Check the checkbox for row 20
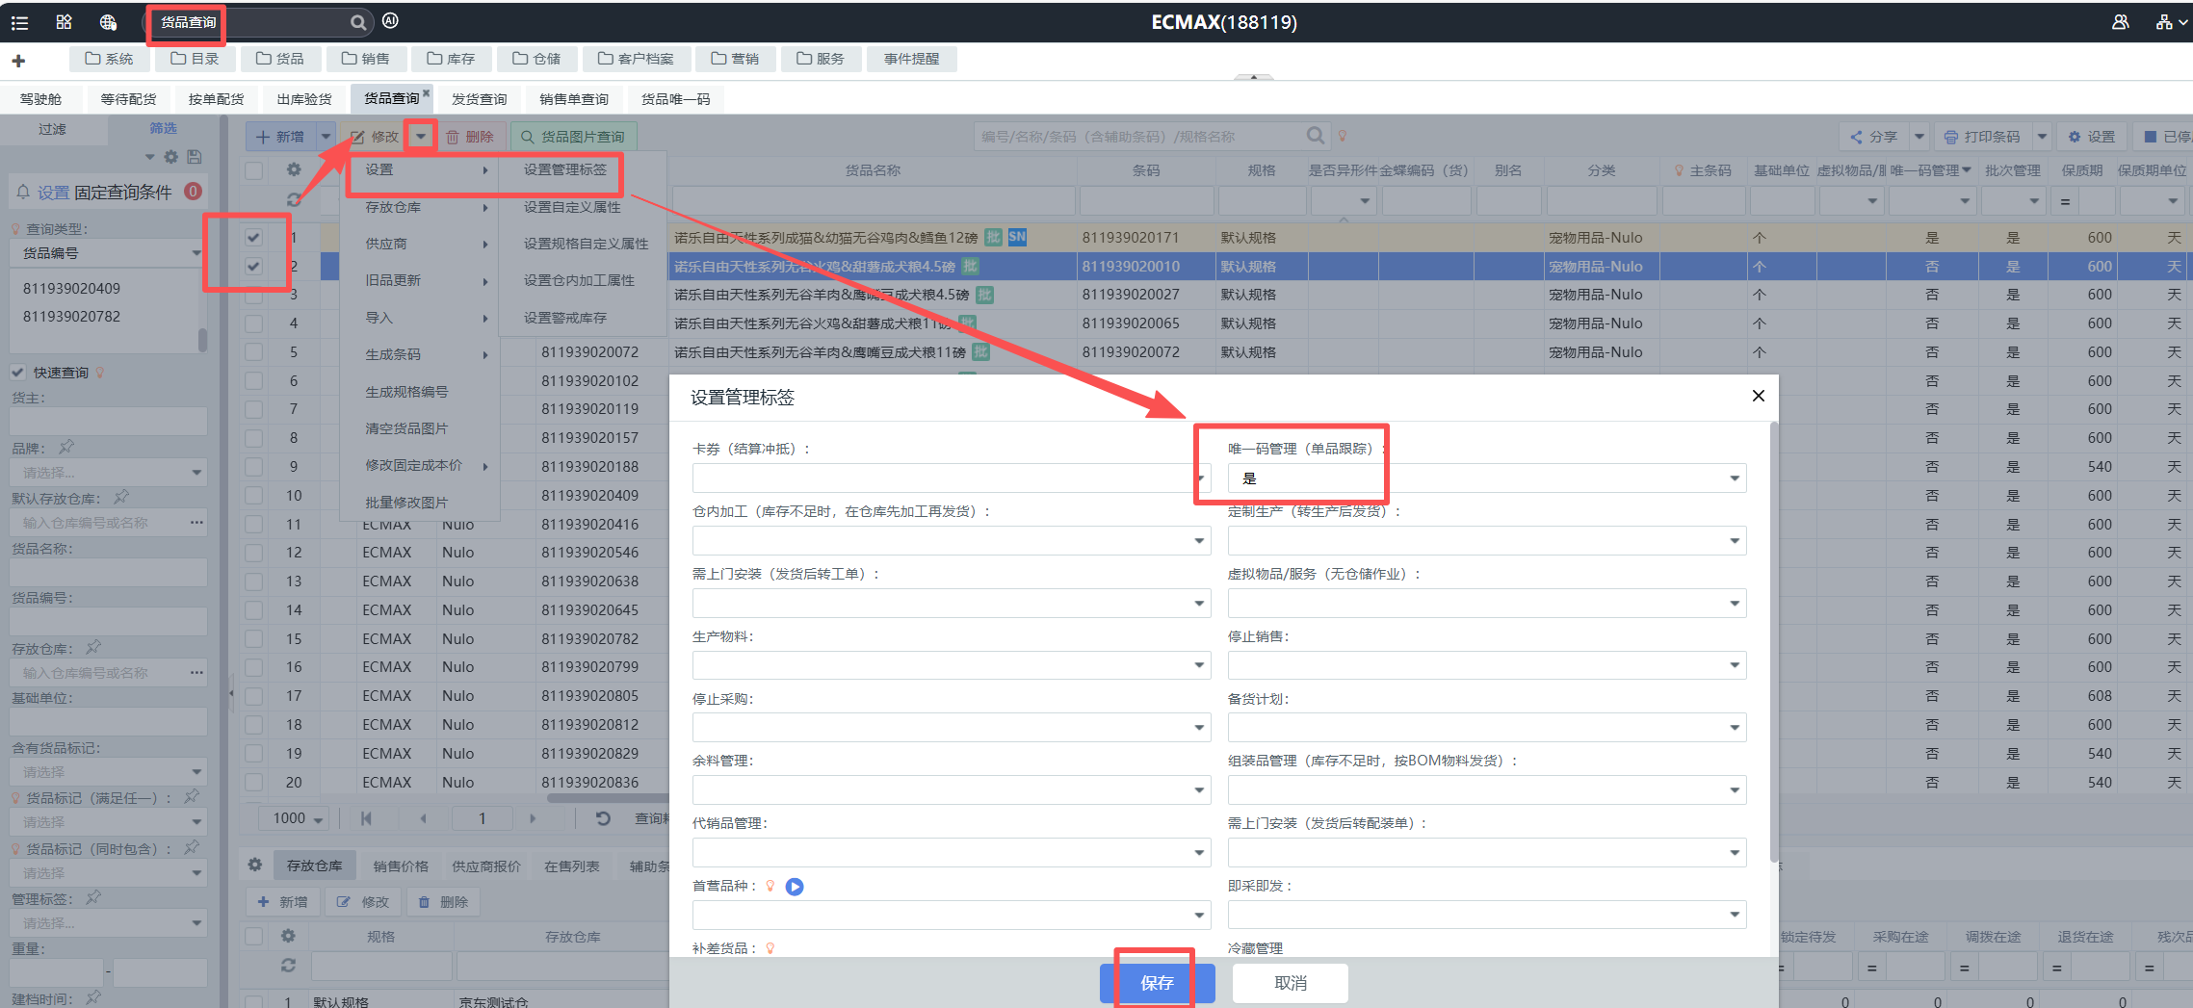The width and height of the screenshot is (2193, 1008). [253, 783]
